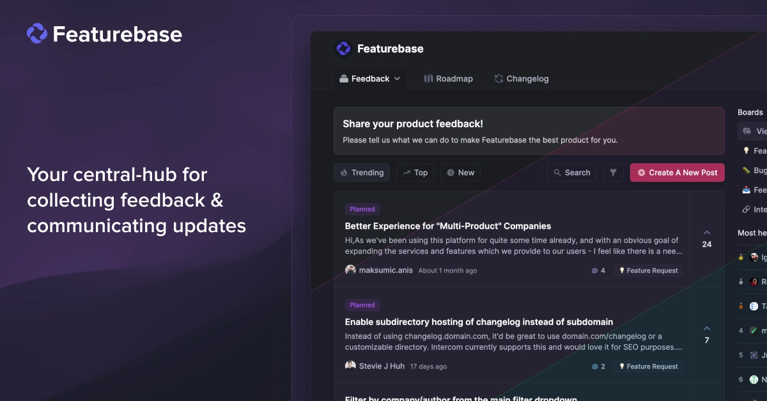Open Enable subdirectory hosting of changelog post
The height and width of the screenshot is (401, 767).
coord(478,322)
